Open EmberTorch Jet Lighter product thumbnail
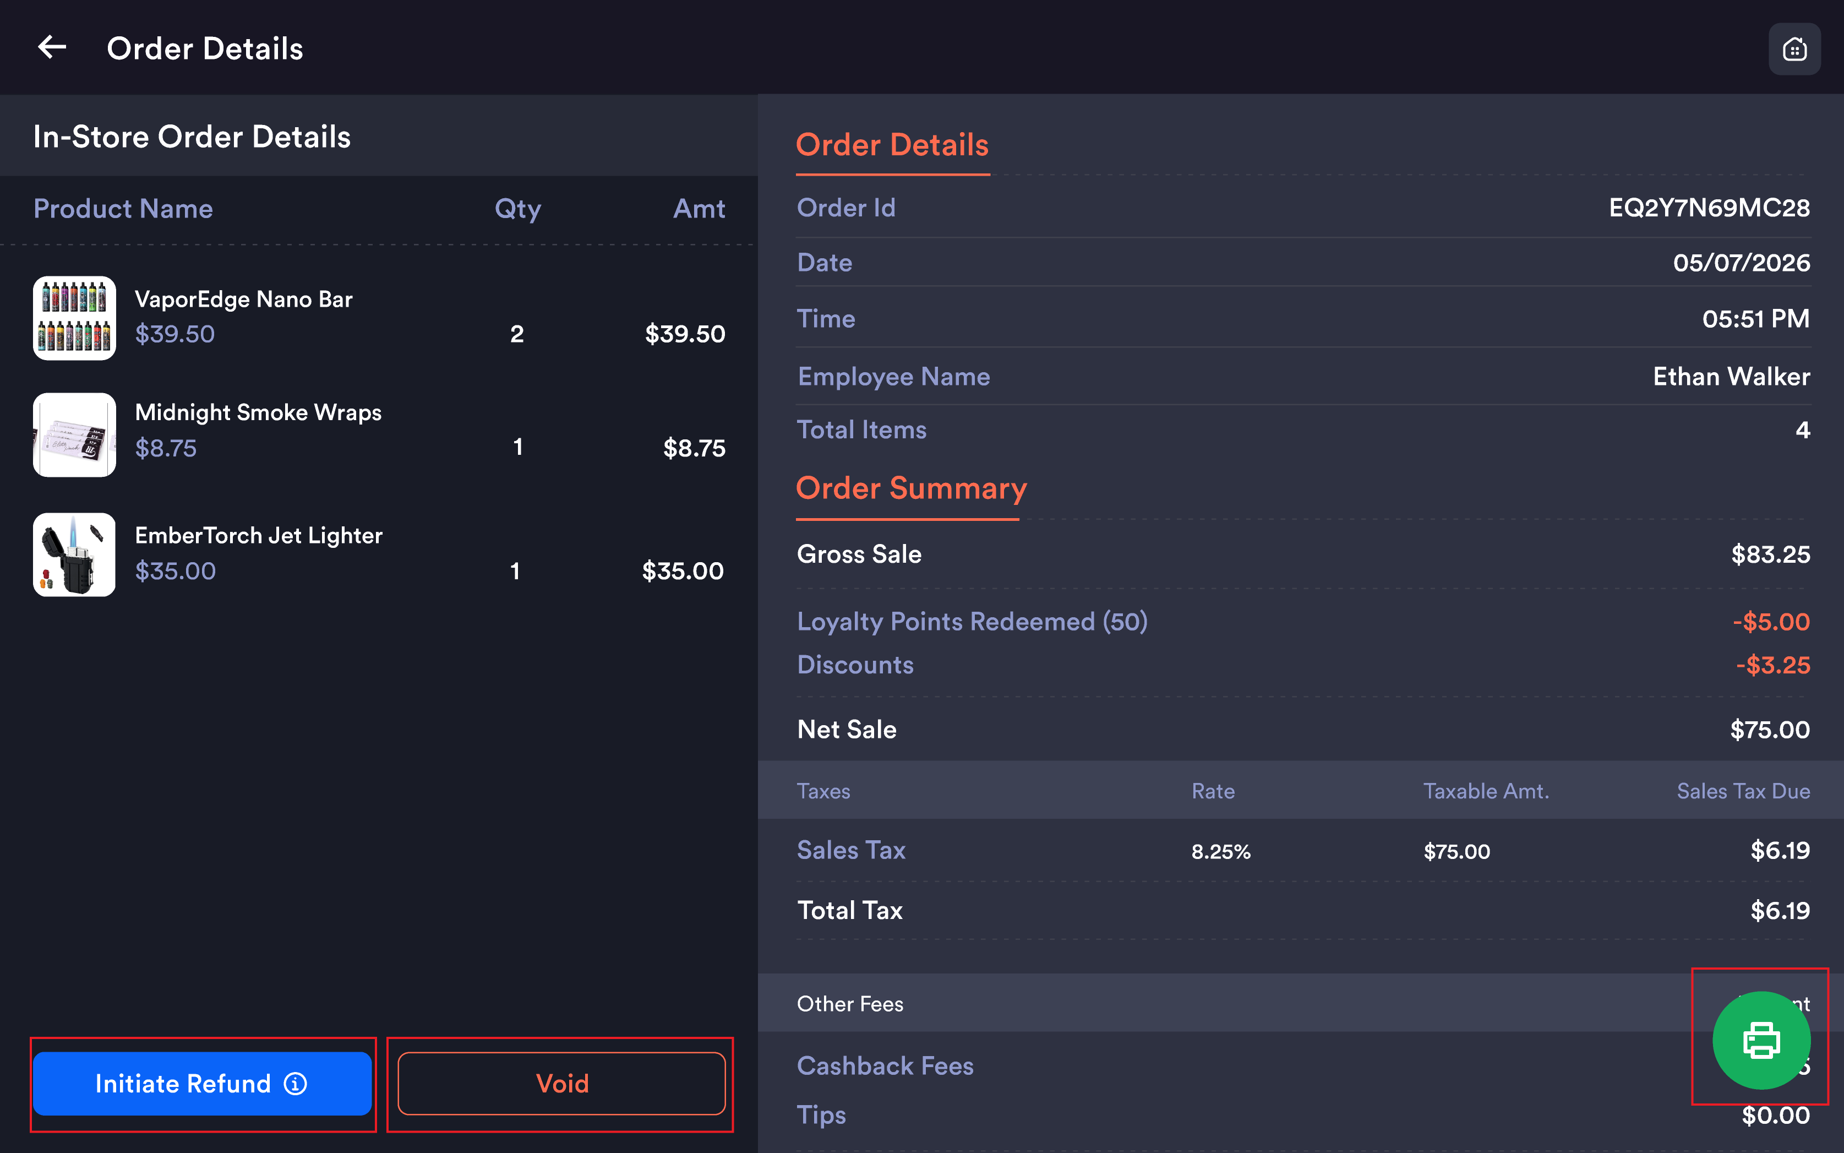Screen dimensions: 1844x1153 coord(75,554)
